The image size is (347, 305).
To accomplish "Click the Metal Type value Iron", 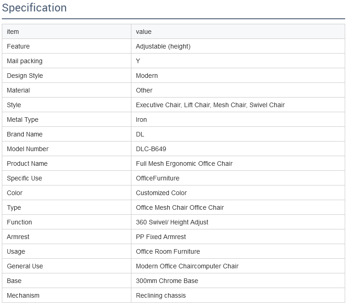I will tap(141, 120).
